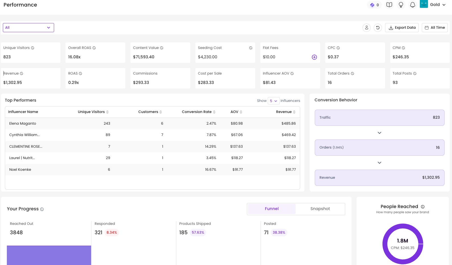Click the purple Reached Out funnel bar
The image size is (452, 265).
[x=49, y=255]
